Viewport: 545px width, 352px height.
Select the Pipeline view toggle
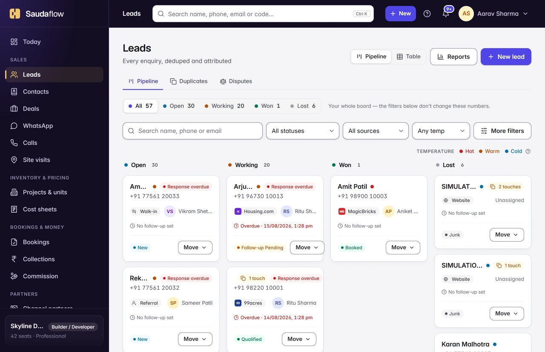[371, 57]
